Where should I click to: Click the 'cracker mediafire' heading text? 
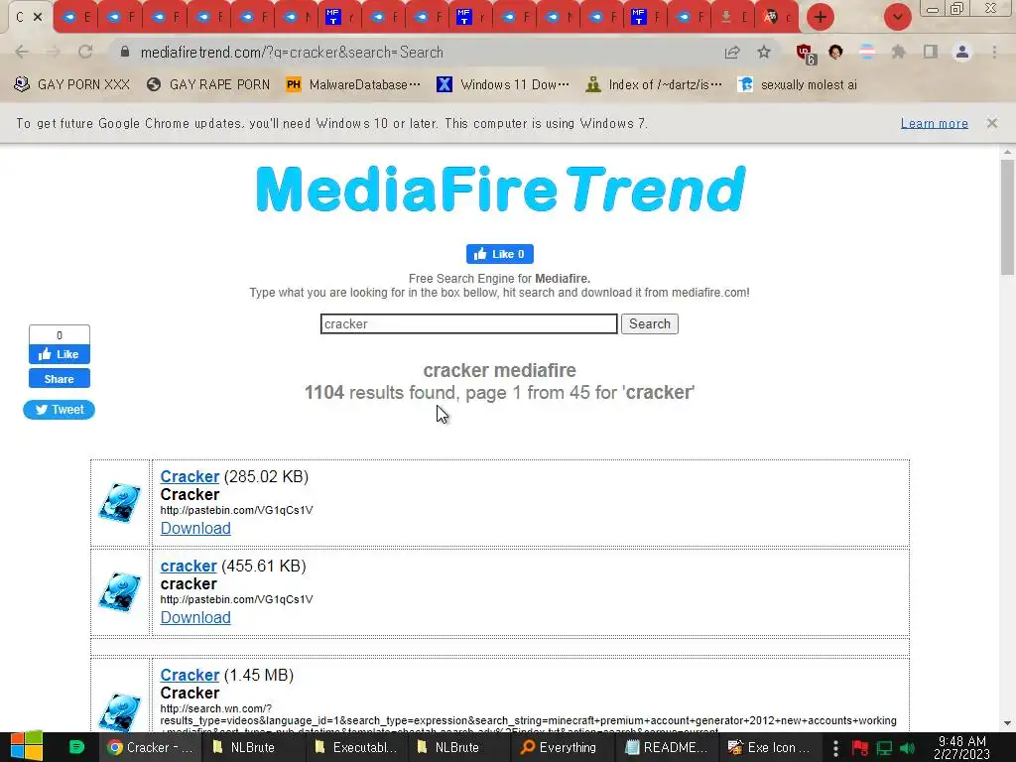coord(500,371)
